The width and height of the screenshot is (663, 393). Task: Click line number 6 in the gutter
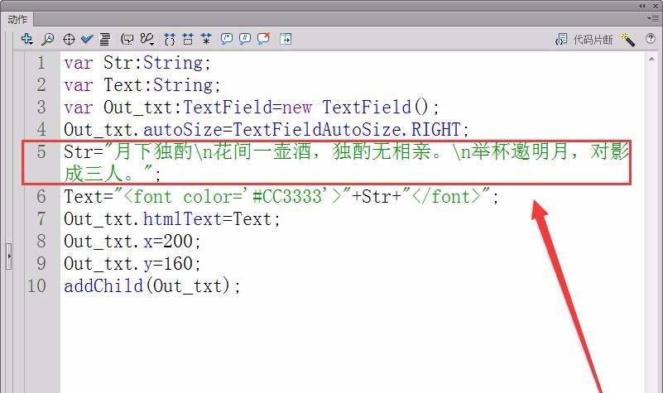pos(41,197)
